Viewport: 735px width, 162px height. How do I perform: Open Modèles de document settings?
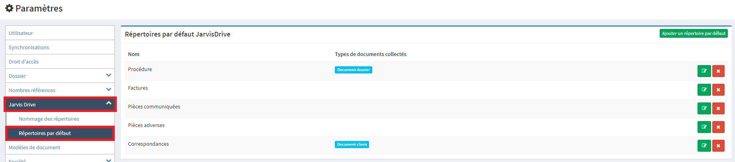coord(60,147)
